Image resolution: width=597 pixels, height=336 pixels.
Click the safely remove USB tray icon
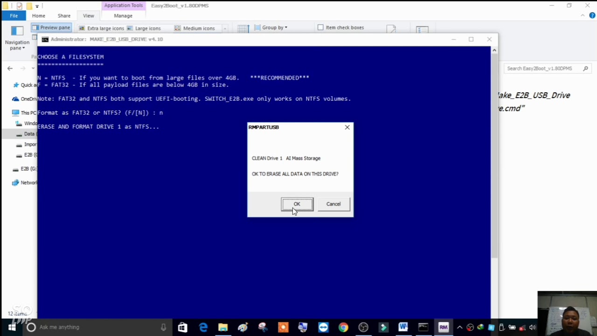click(501, 327)
